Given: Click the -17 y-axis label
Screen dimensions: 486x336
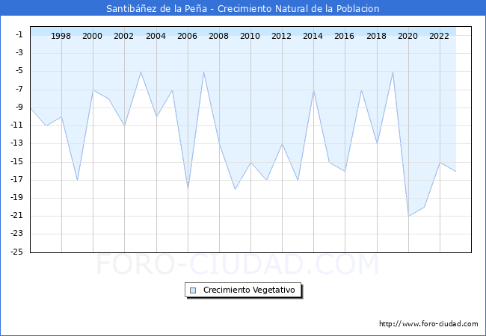Looking at the screenshot, I should 17,179.
